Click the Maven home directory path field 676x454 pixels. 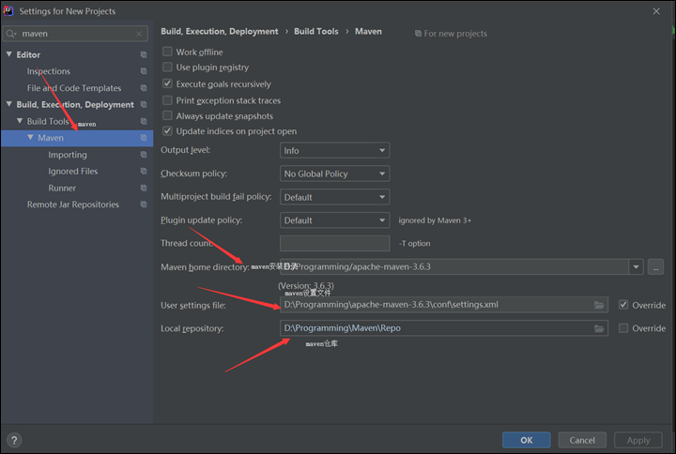click(454, 267)
